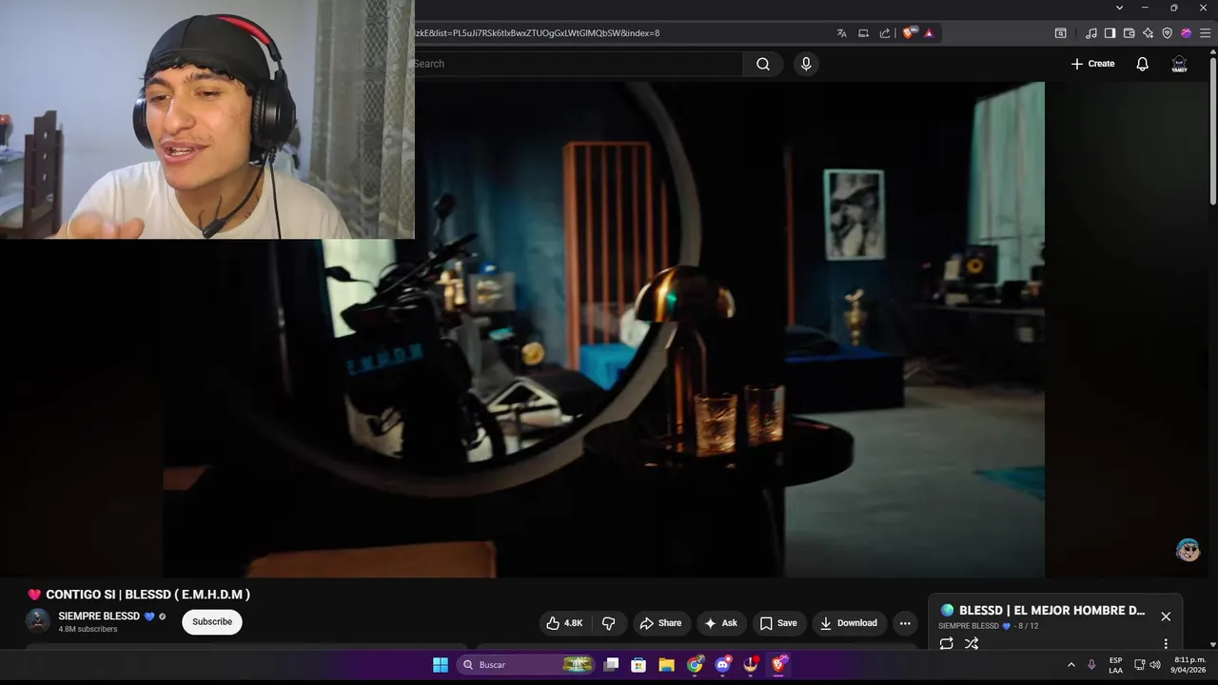Open the playlist three-dot options menu
Image resolution: width=1218 pixels, height=685 pixels.
1166,644
